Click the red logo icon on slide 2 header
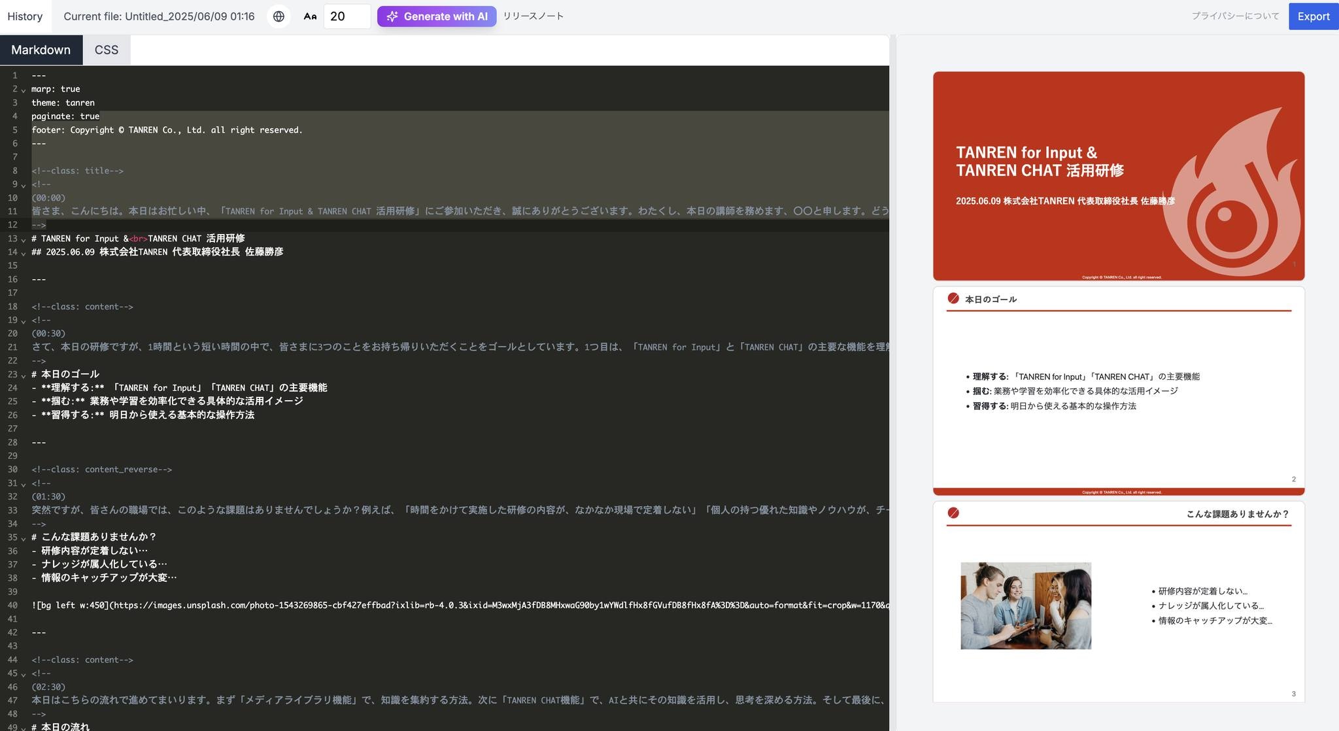Image resolution: width=1339 pixels, height=731 pixels. click(953, 299)
